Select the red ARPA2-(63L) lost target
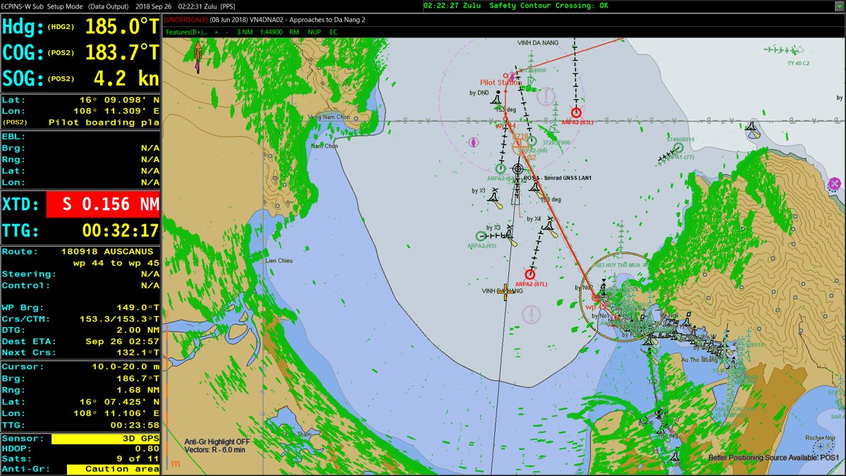This screenshot has width=846, height=476. pyautogui.click(x=576, y=112)
